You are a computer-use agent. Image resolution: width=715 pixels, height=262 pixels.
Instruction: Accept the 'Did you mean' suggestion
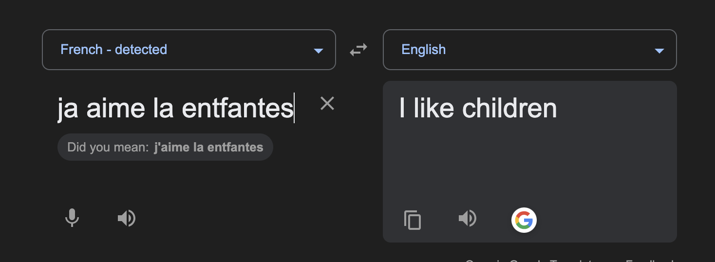[x=165, y=147]
